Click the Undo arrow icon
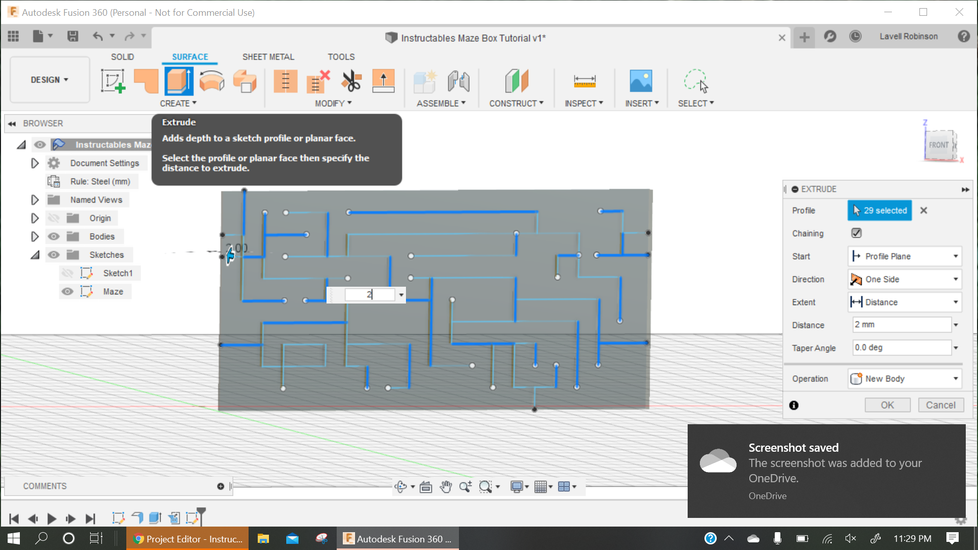Image resolution: width=978 pixels, height=550 pixels. (x=98, y=36)
